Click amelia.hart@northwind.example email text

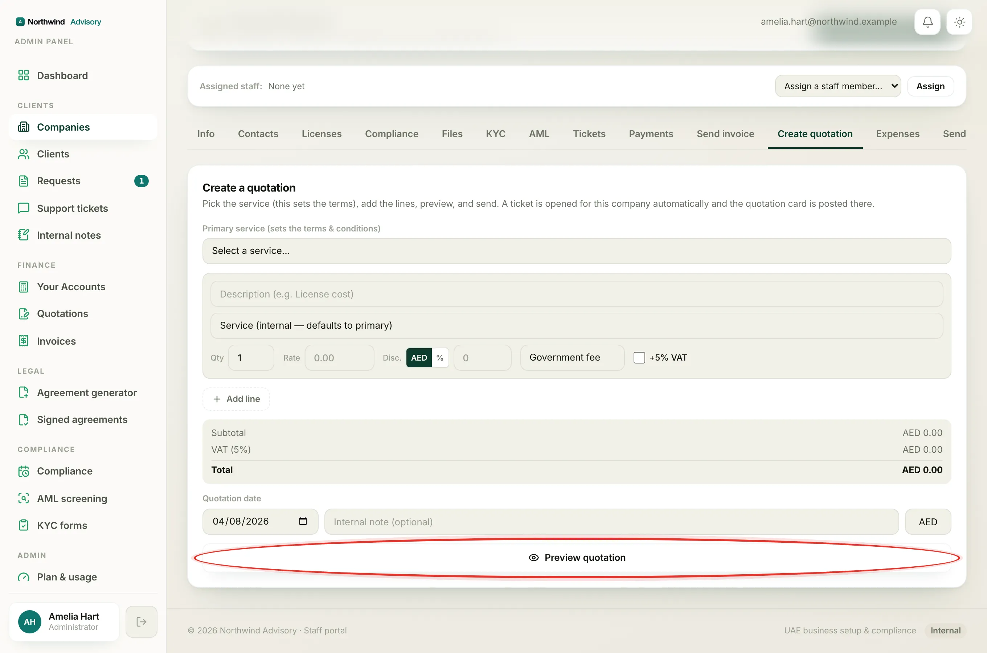click(x=829, y=22)
